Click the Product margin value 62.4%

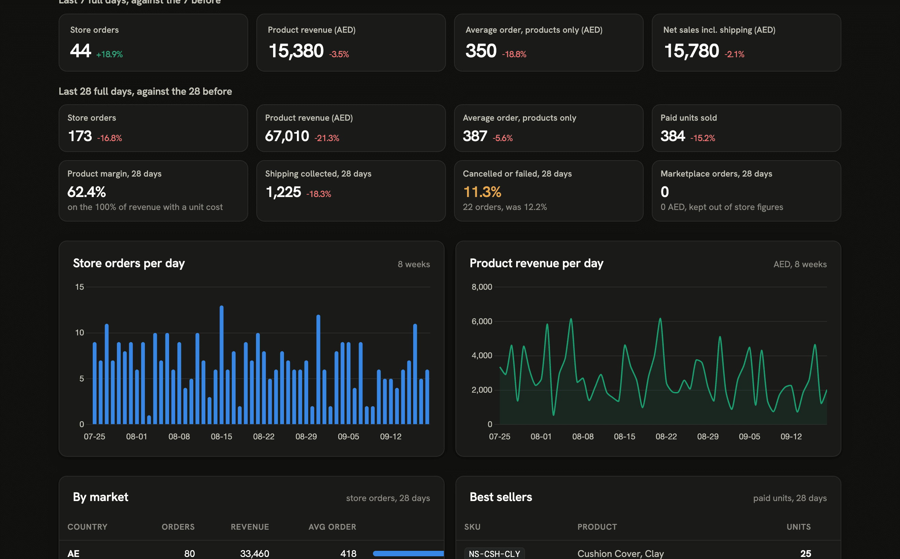[87, 192]
